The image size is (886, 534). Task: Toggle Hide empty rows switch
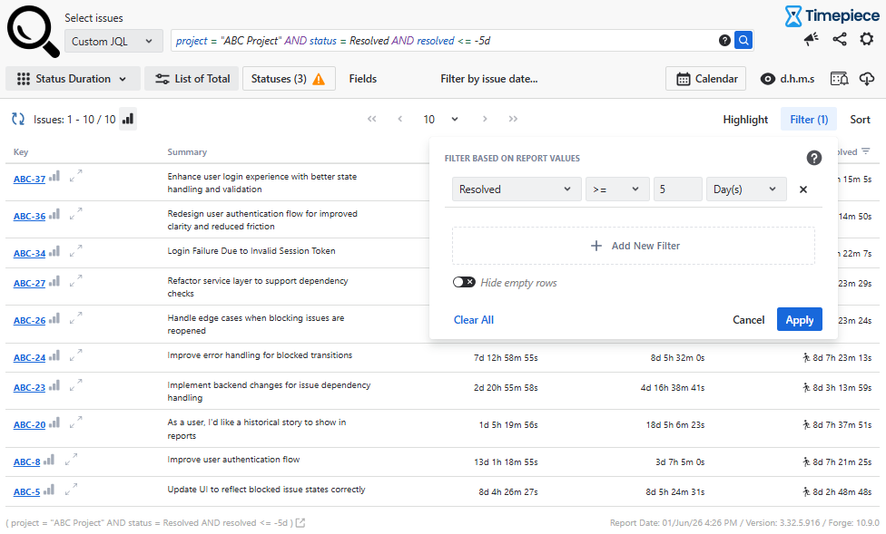464,282
